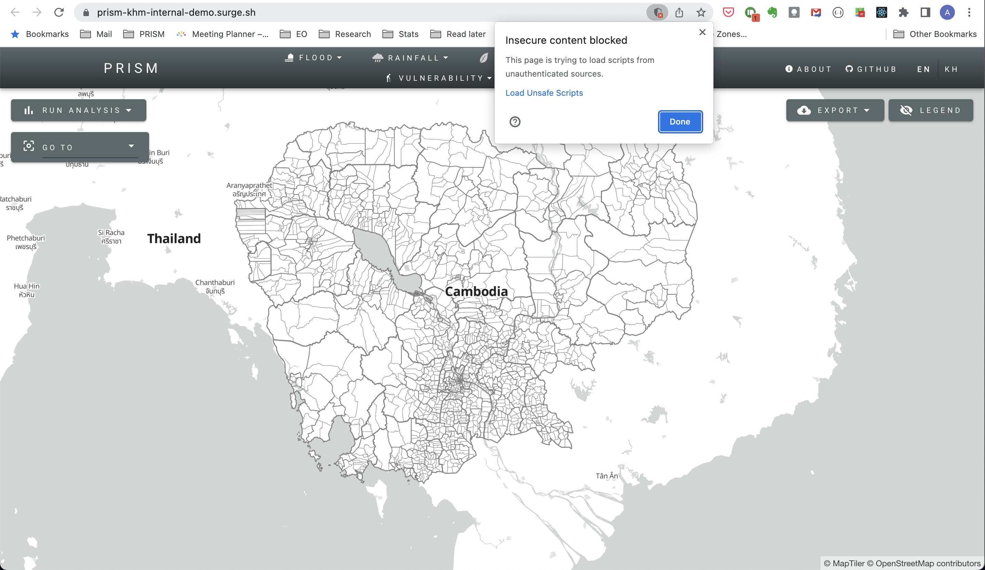Click the help question mark icon in popup

tap(515, 122)
